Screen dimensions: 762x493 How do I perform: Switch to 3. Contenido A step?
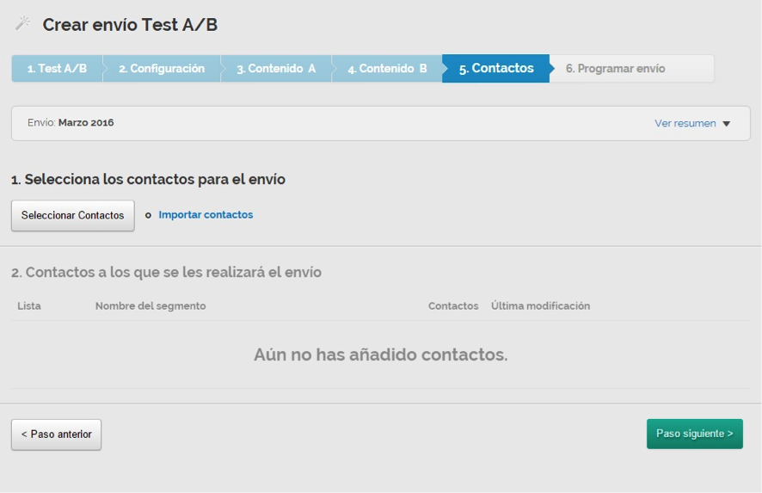pos(276,69)
